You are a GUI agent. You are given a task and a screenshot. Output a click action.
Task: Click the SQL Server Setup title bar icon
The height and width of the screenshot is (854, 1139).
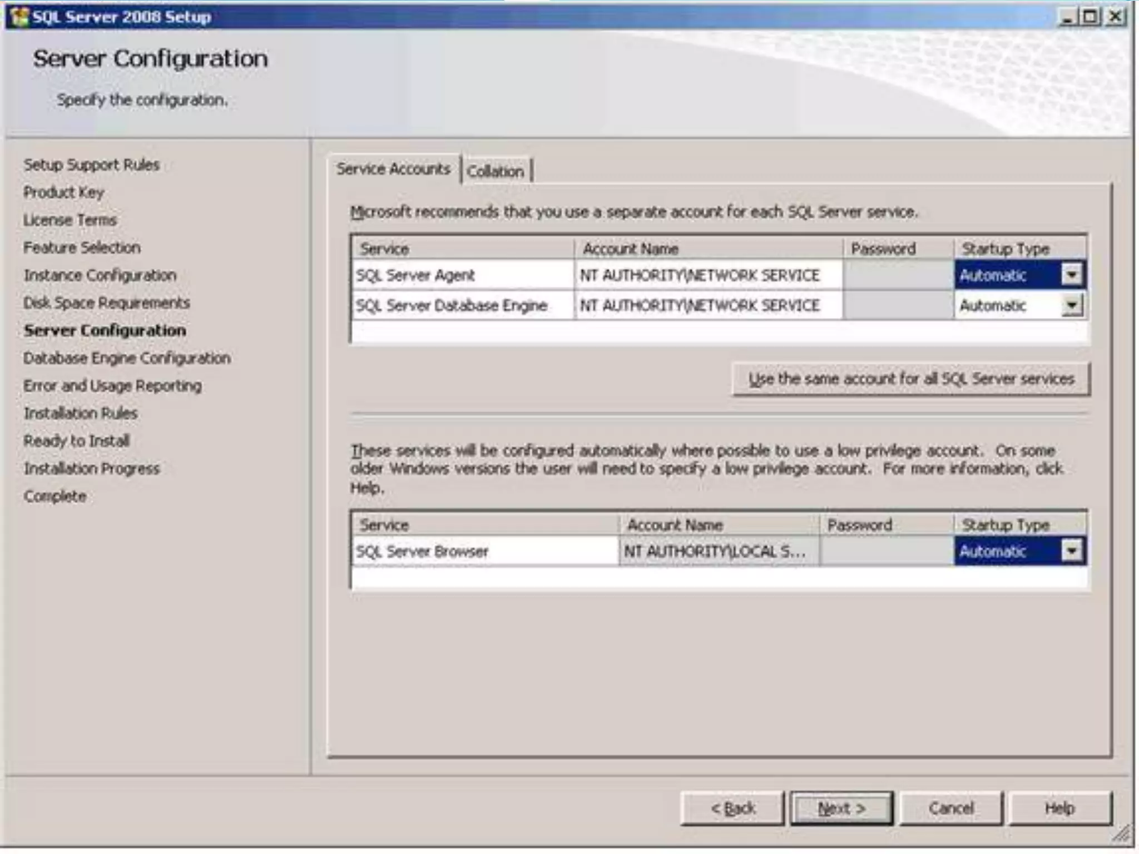click(x=20, y=17)
